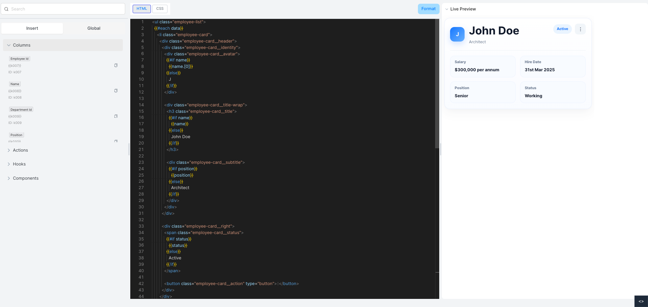Copy the Name column token

pyautogui.click(x=116, y=91)
